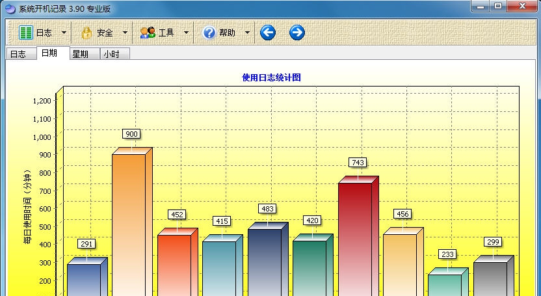This screenshot has width=541, height=296.
Task: Open the 安全 toolbar menu label
Action: tap(105, 33)
